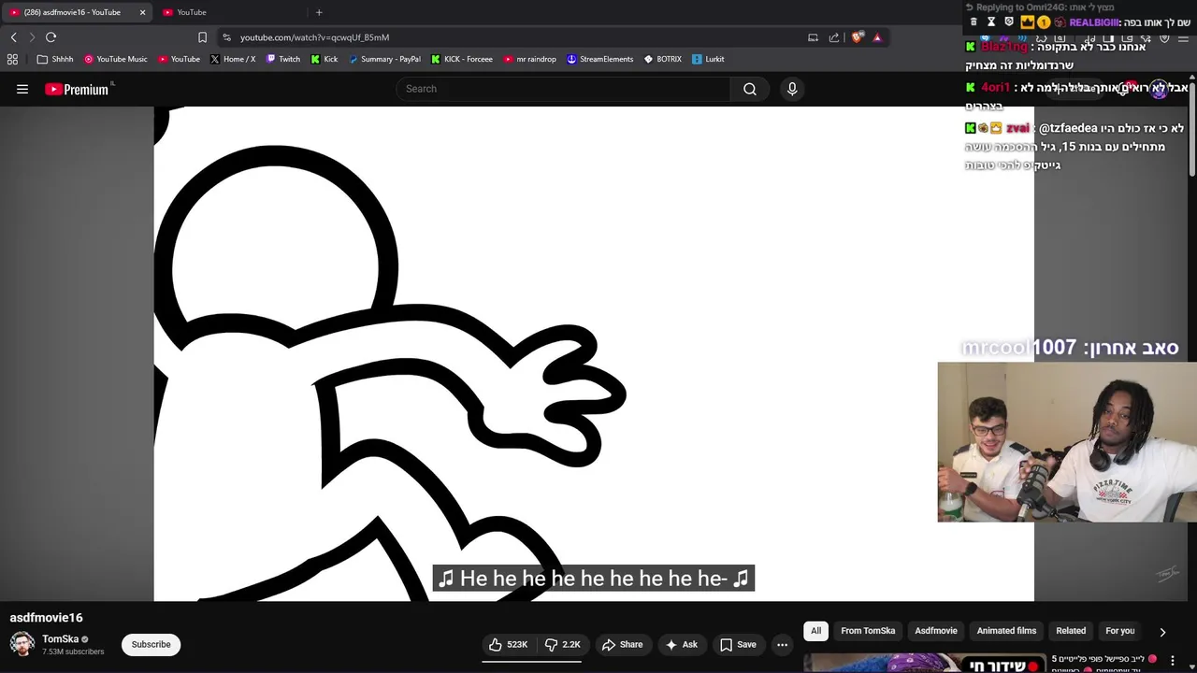This screenshot has height=673, width=1197.
Task: Open the TomSka channel avatar
Action: click(x=22, y=644)
